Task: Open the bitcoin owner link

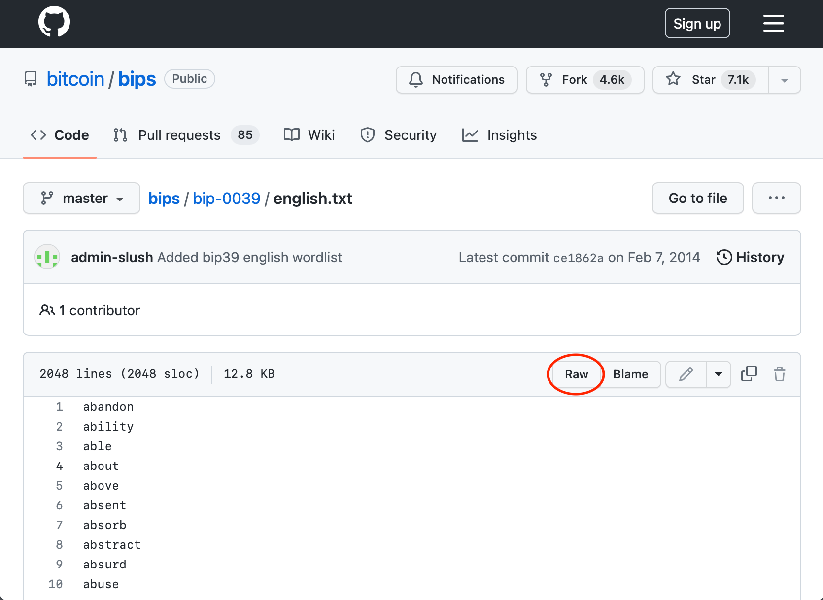Action: click(75, 79)
